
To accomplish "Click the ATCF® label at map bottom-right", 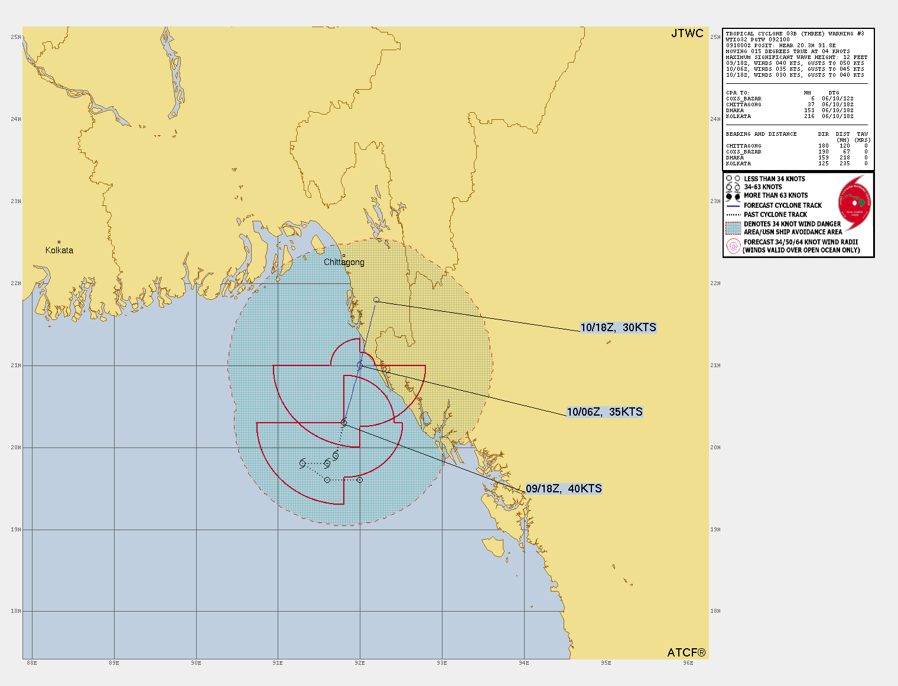I will [686, 652].
